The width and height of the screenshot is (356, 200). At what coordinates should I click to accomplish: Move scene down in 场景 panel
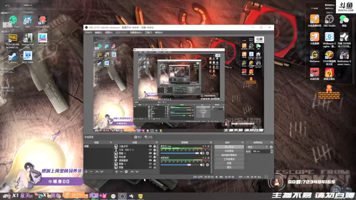[102, 172]
